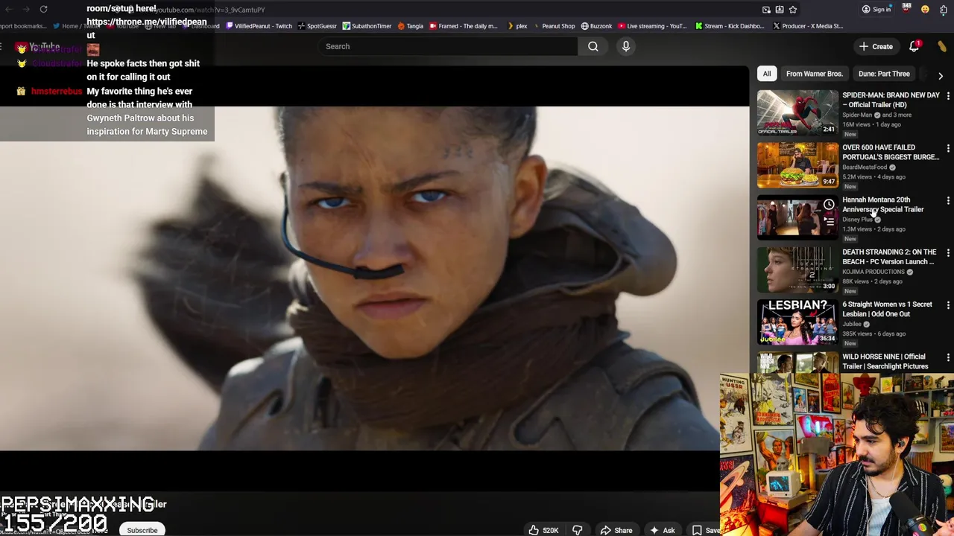The width and height of the screenshot is (954, 536).
Task: Click the browser extensions puzzle icon
Action: [x=944, y=10]
